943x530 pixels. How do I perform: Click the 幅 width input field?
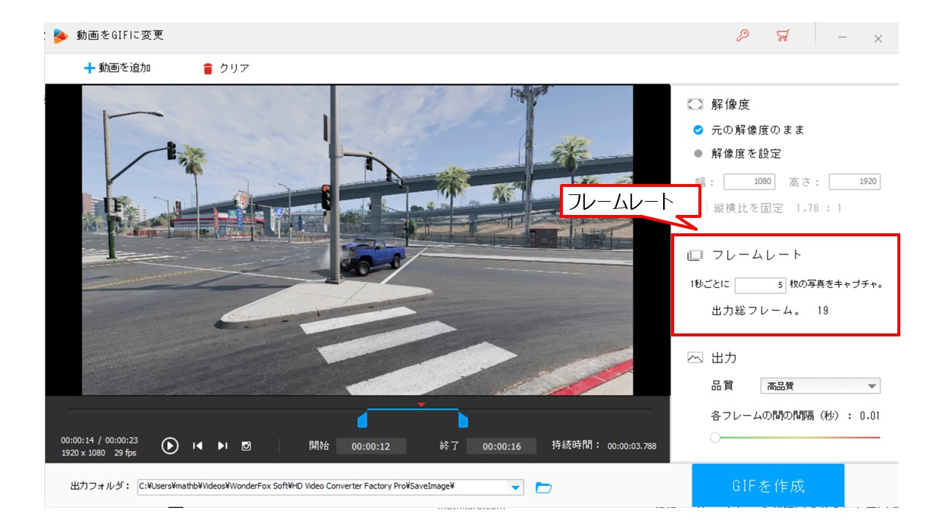[x=749, y=182]
